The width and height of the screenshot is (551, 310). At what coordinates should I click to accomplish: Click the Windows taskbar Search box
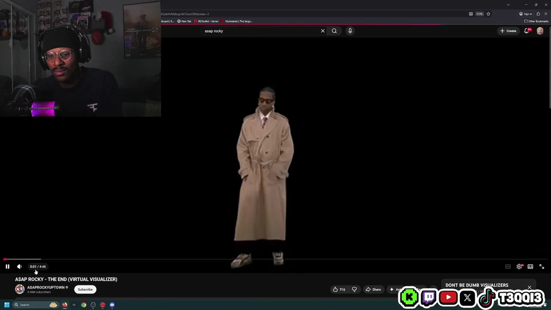(35, 305)
